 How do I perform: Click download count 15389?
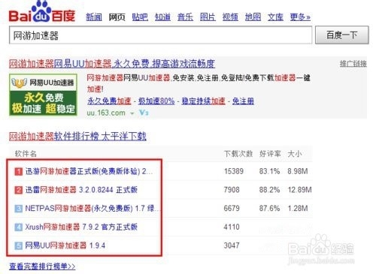click(234, 171)
